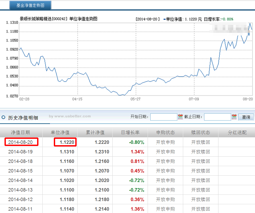
Task: Switch to the 基金净值走势图 tab
Action: [30, 5]
